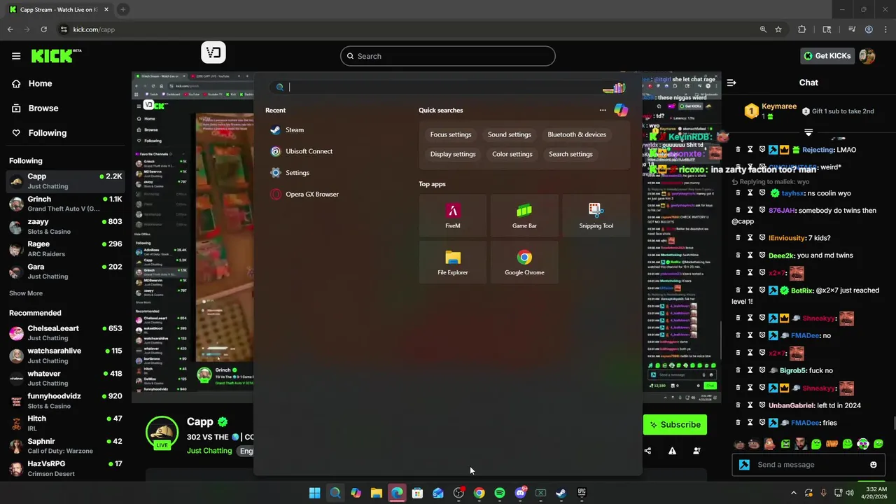Click the Capp channel avatar with LIVE badge
Image resolution: width=896 pixels, height=504 pixels.
(x=162, y=432)
